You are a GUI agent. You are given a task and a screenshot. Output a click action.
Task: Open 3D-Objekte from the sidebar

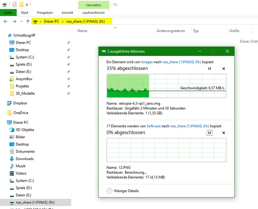tap(24, 130)
